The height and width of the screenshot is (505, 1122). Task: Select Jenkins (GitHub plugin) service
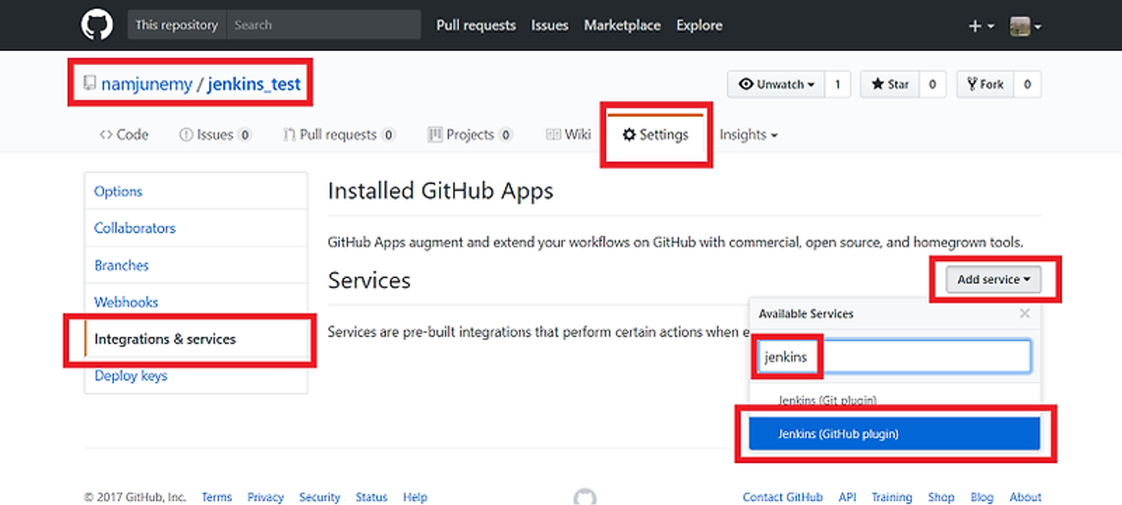894,433
